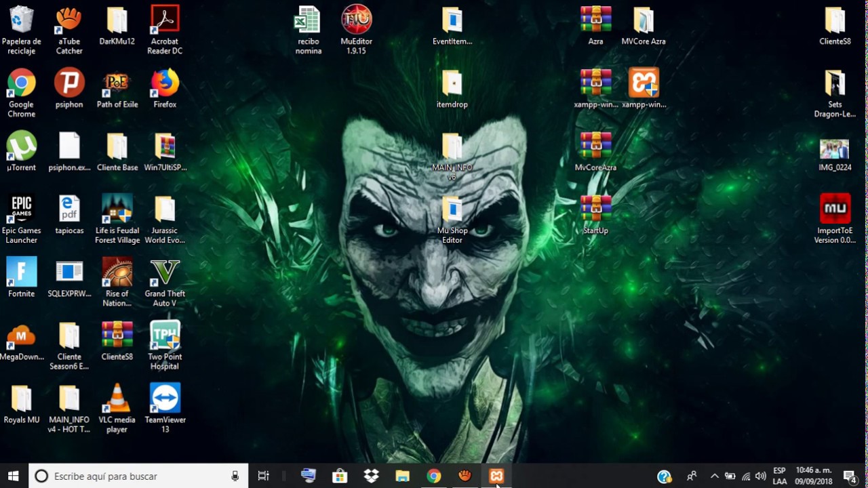
Task: Select the Royals MU folder
Action: click(x=22, y=403)
